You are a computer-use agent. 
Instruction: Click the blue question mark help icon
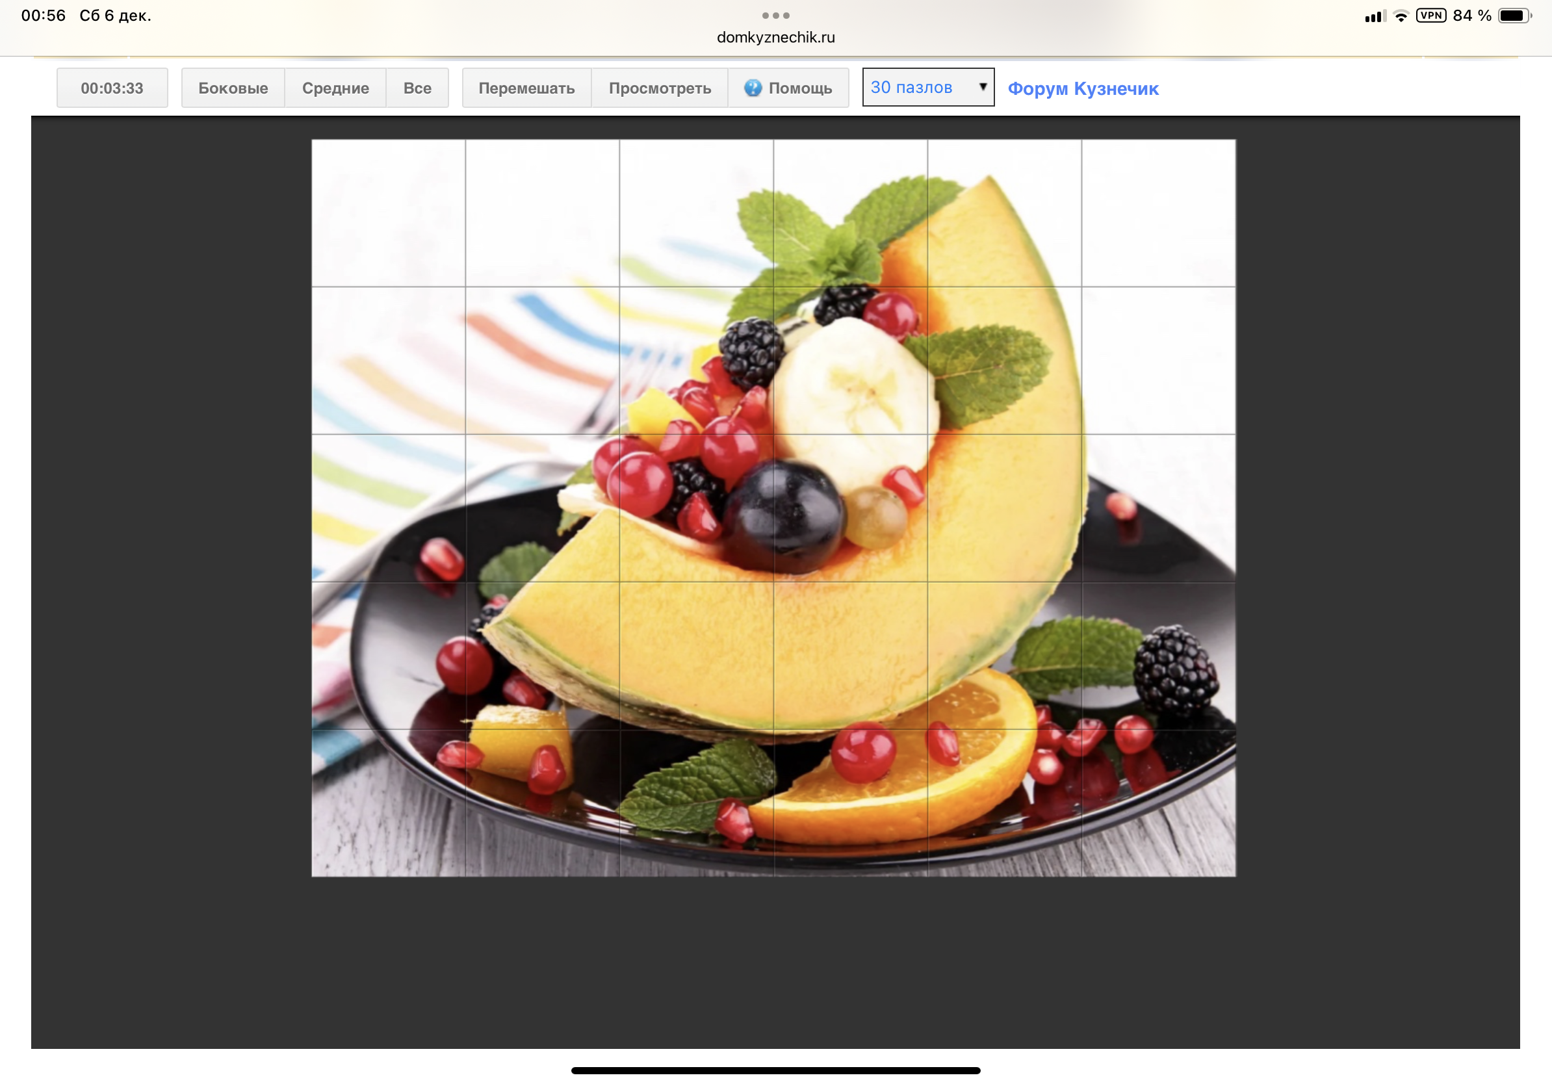pos(753,88)
